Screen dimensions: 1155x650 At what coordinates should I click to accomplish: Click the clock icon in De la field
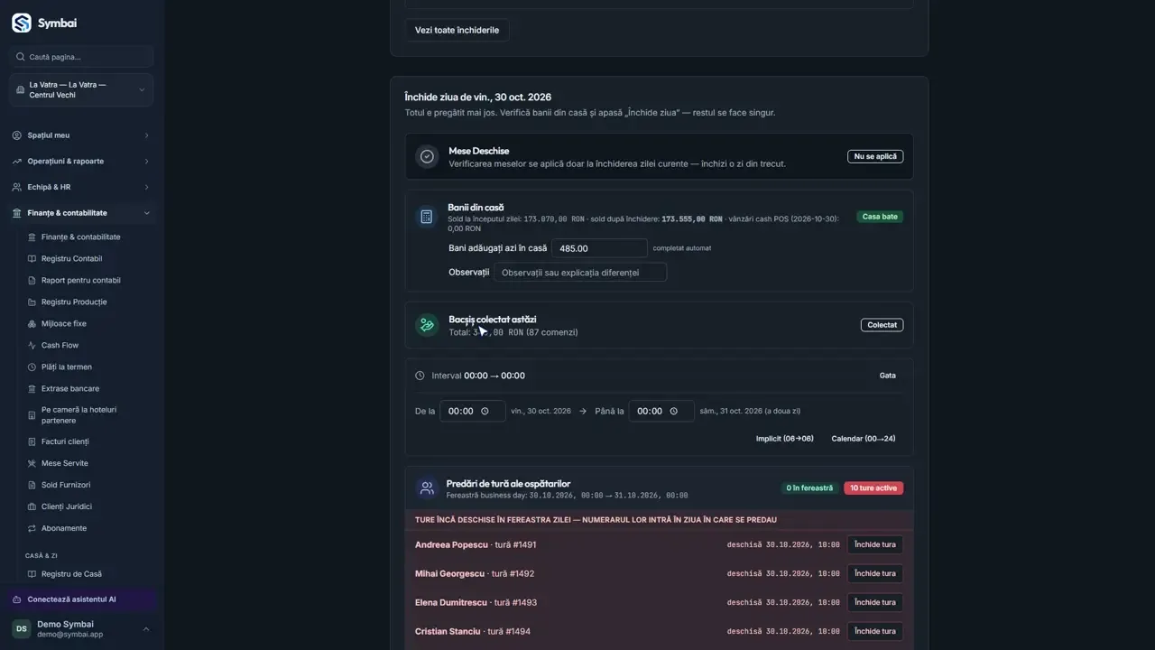pyautogui.click(x=485, y=411)
